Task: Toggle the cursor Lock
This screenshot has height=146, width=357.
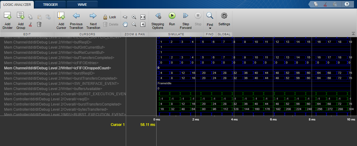Action: 109,17
